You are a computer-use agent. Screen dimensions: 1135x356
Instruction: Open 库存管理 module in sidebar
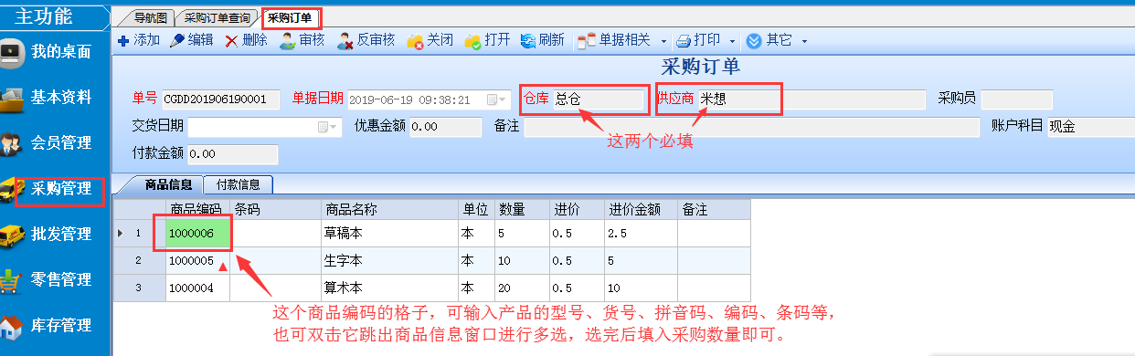click(x=55, y=326)
